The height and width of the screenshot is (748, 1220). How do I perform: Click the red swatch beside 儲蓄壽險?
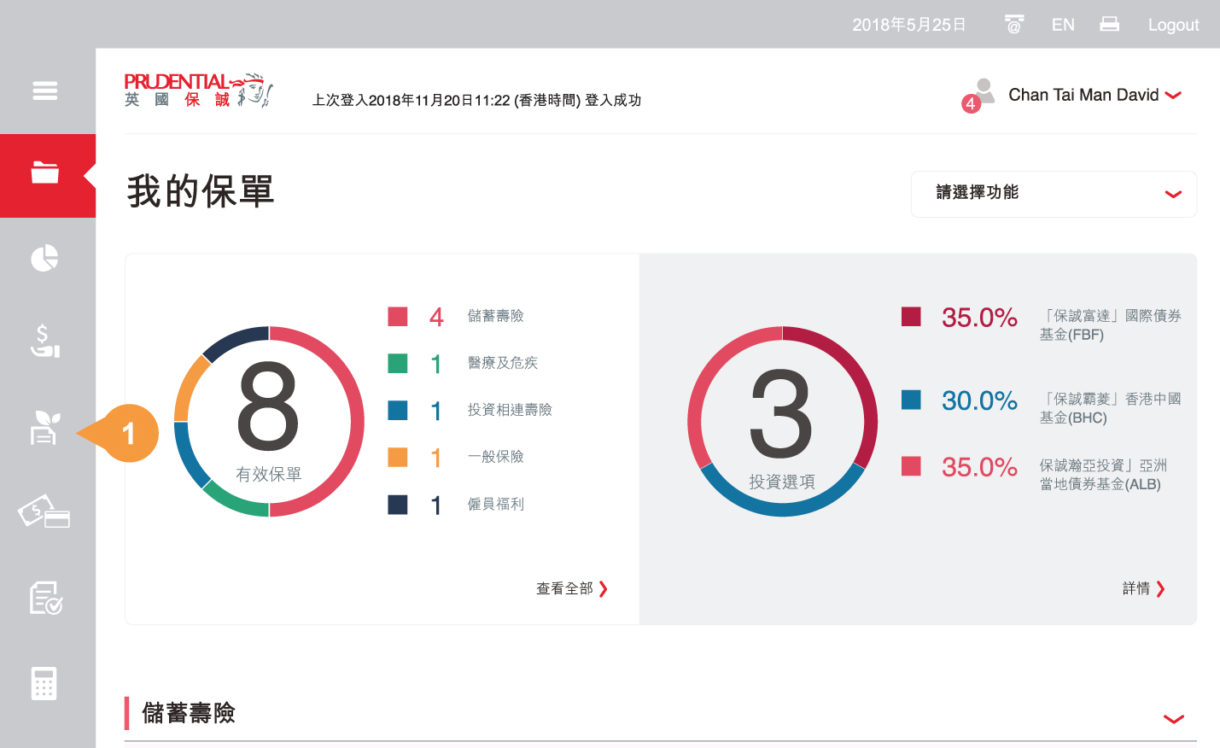point(398,317)
